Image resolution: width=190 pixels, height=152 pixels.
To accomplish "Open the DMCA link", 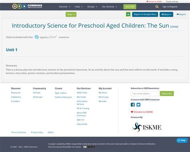I will [51, 132].
